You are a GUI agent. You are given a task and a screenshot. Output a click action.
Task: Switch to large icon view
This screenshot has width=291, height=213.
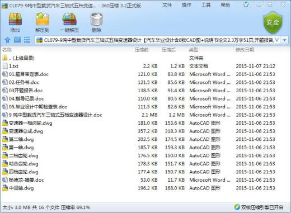[x=17, y=40]
